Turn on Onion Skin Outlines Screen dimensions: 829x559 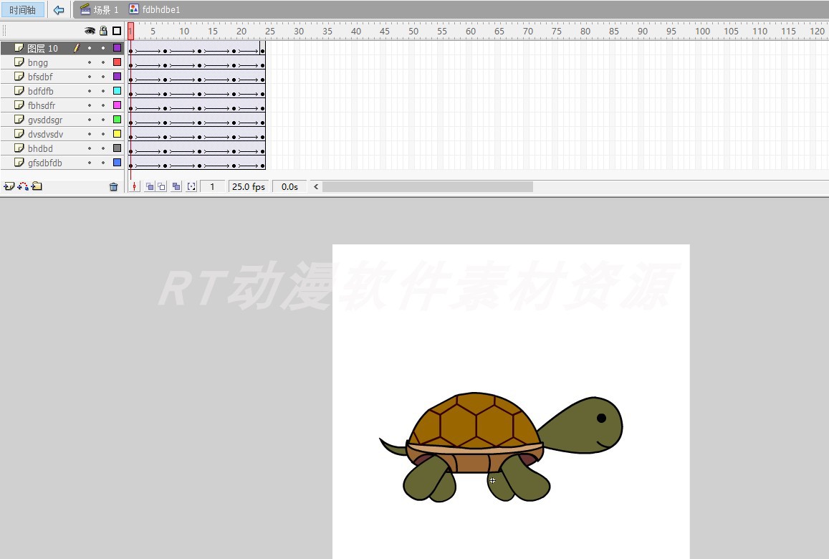click(x=163, y=186)
